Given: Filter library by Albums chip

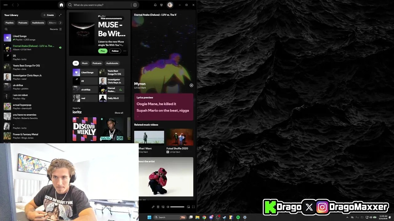Looking at the screenshot, I should 52,23.
